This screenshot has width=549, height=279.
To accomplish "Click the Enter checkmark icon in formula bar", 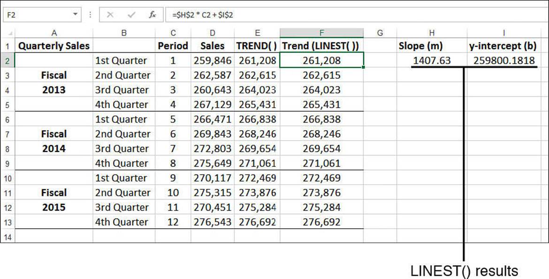I will pos(132,15).
